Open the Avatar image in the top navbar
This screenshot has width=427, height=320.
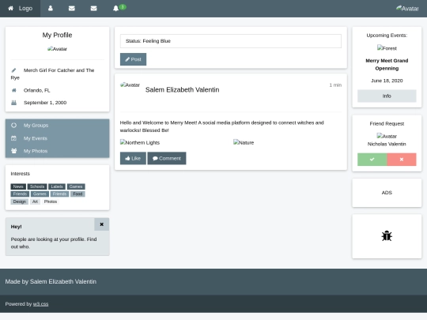tap(407, 9)
